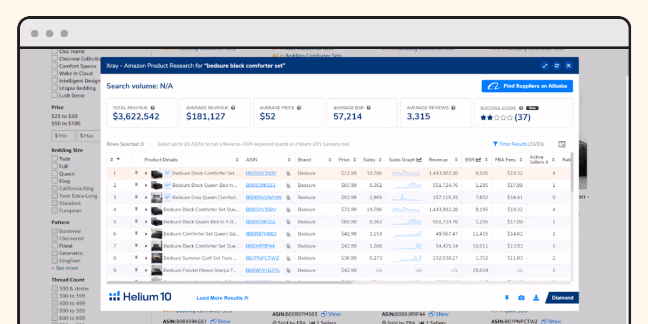Open sales graph chart icon in header
The image size is (648, 324).
(x=419, y=160)
